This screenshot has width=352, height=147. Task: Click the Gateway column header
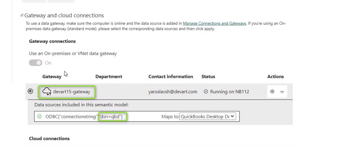pos(52,77)
